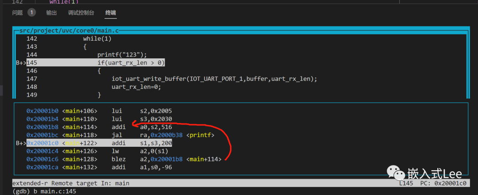Viewport: 478px width, 195px height.
Task: Click source line 142 while(1)
Action: point(69,39)
